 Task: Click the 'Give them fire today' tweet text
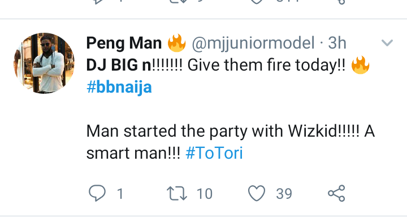click(266, 65)
